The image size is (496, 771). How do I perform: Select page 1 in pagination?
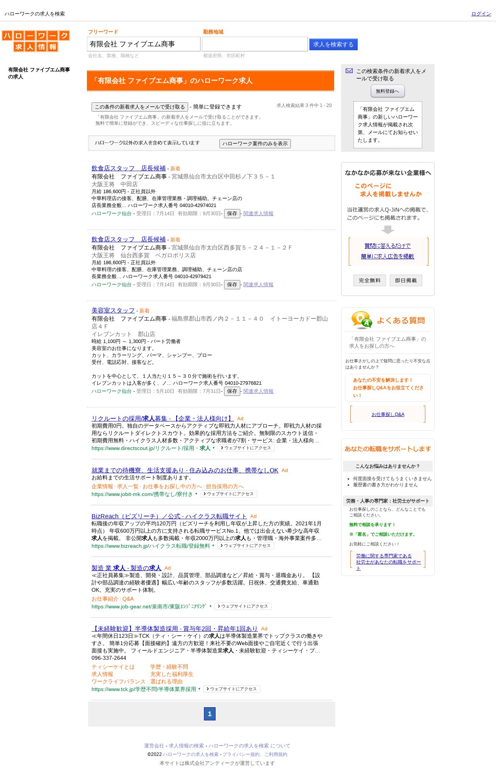pos(210,714)
